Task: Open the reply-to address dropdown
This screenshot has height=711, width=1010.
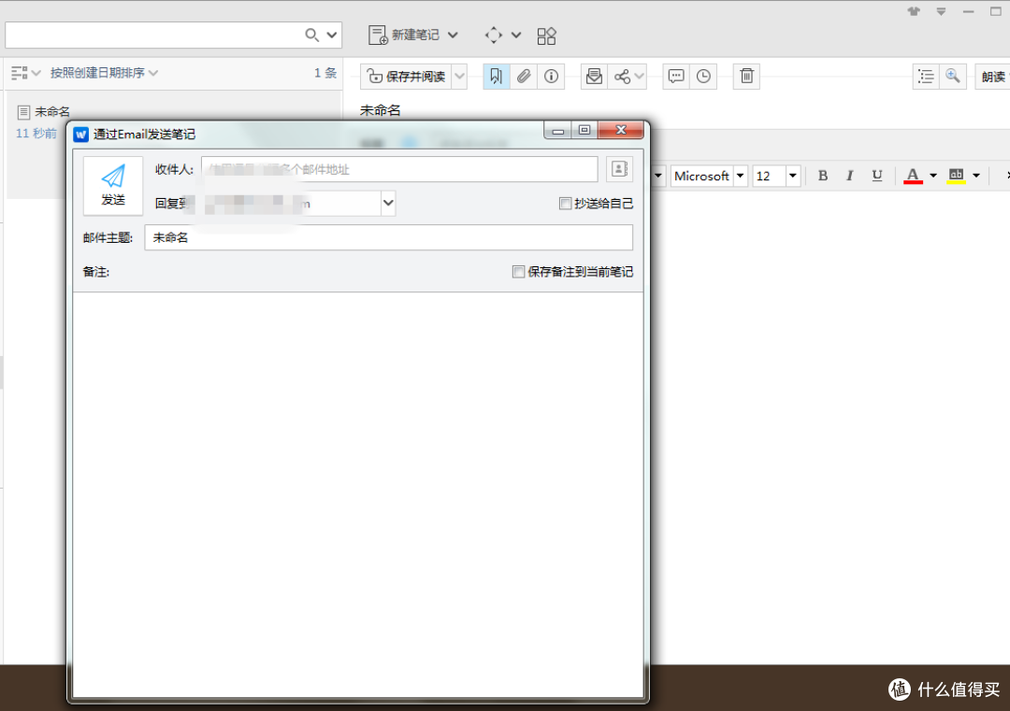Action: [388, 204]
